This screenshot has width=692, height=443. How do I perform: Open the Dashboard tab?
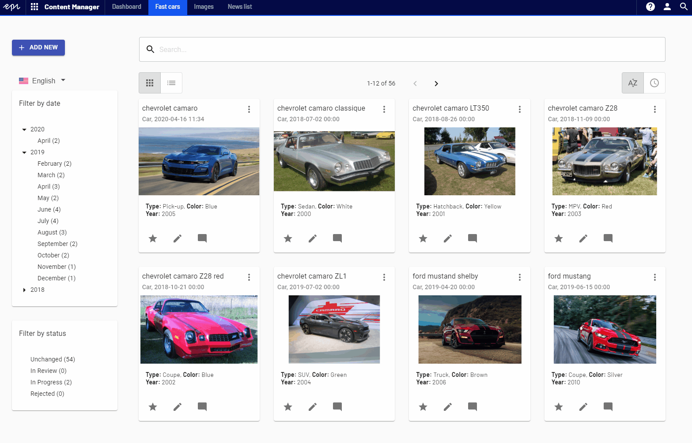(x=126, y=7)
